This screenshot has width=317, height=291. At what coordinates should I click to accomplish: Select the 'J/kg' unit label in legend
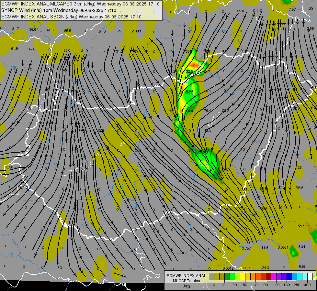pyautogui.click(x=187, y=286)
